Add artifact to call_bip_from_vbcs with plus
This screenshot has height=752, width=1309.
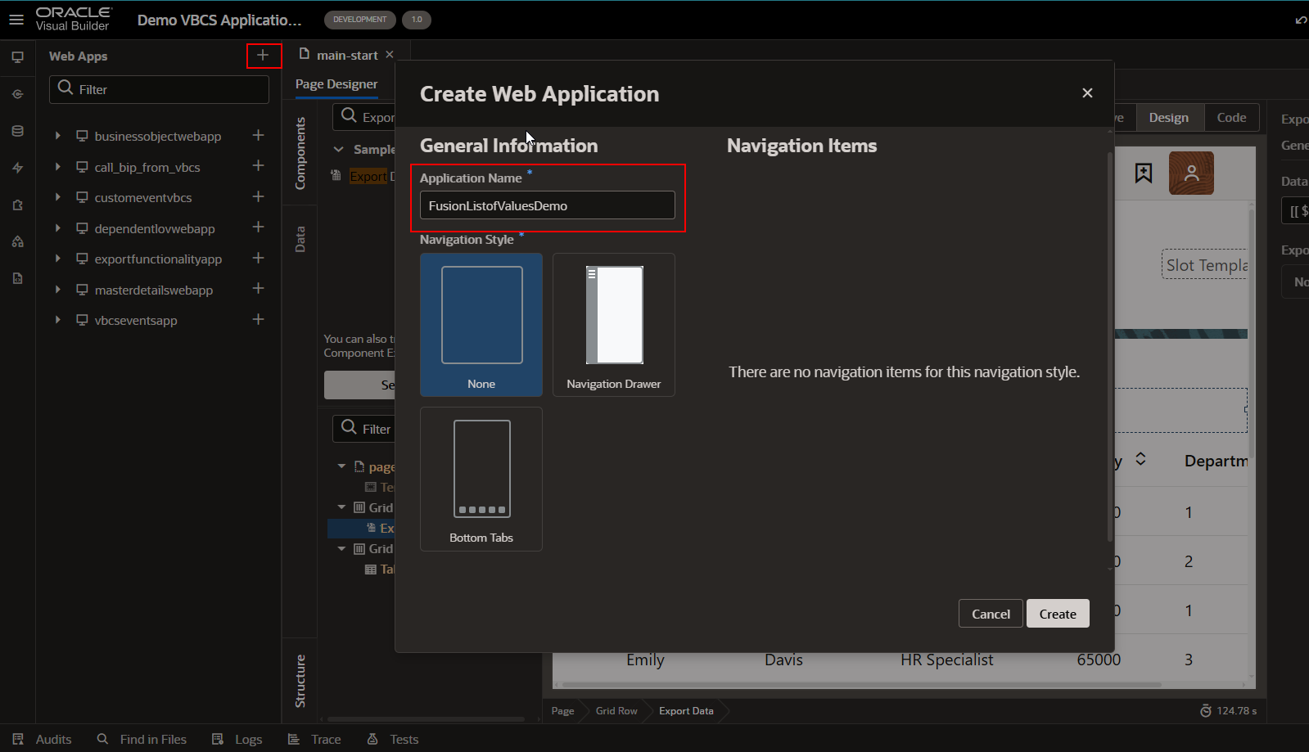pos(258,166)
